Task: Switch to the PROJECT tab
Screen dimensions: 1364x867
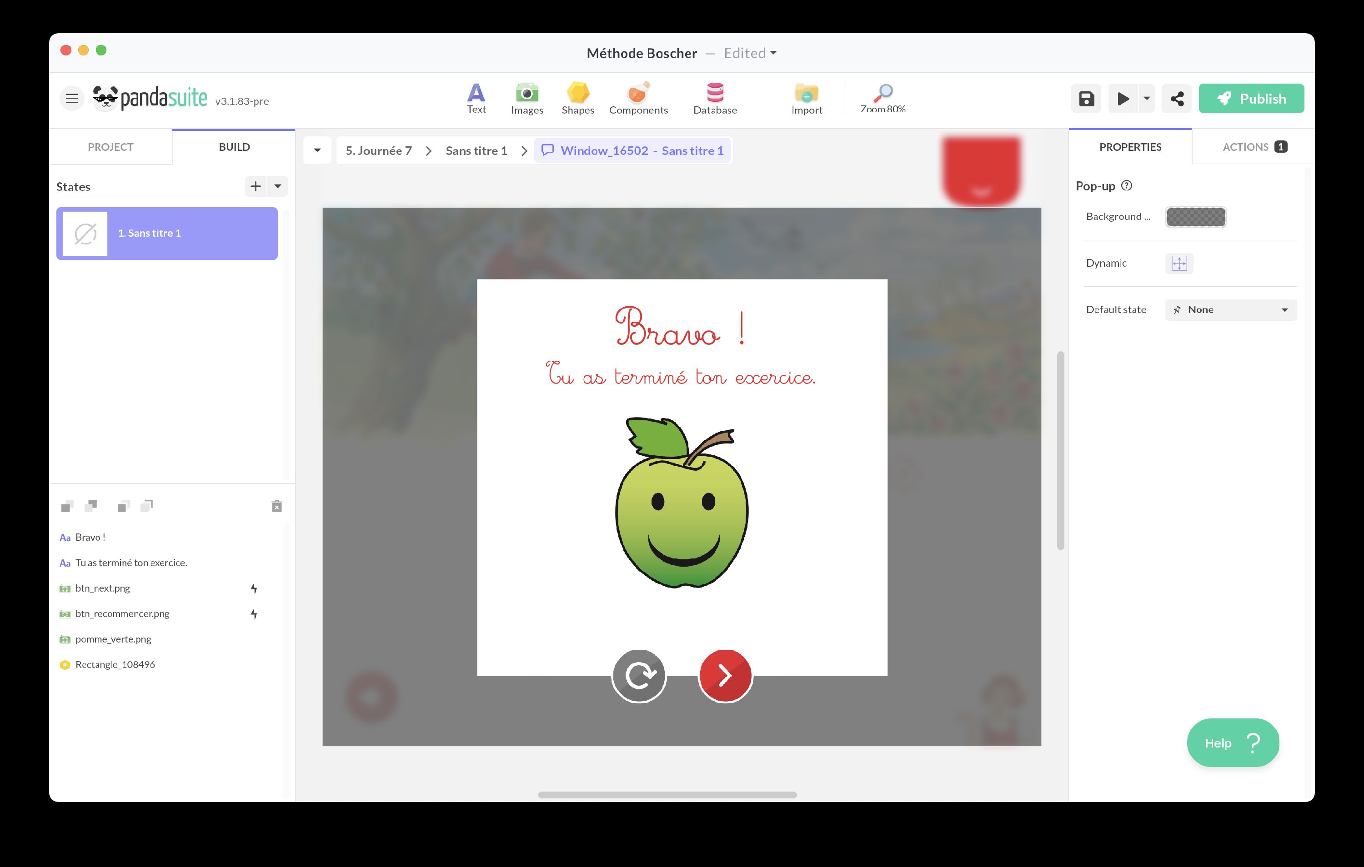Action: [x=110, y=147]
